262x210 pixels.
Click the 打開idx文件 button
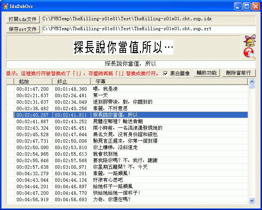point(23,20)
